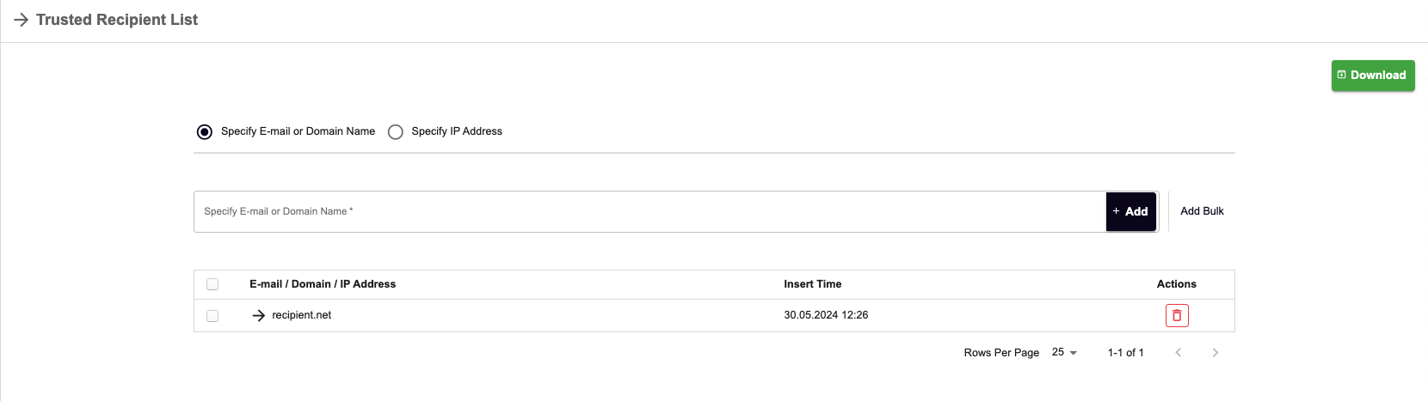This screenshot has width=1428, height=401.
Task: Select the Specify IP Address radio option
Action: pos(396,132)
